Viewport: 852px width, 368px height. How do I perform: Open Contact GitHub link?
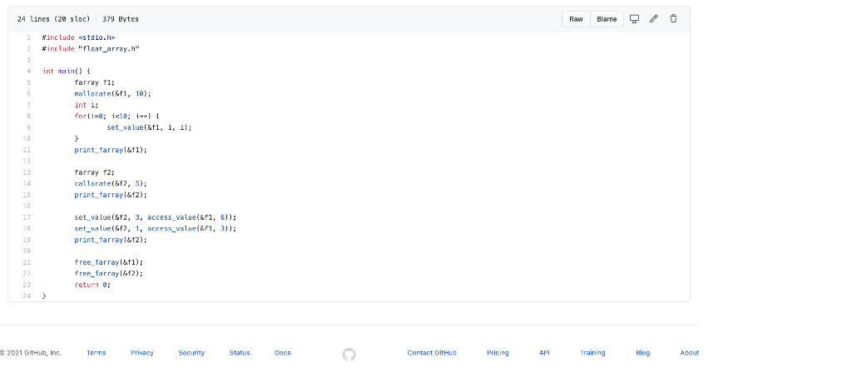pyautogui.click(x=432, y=353)
